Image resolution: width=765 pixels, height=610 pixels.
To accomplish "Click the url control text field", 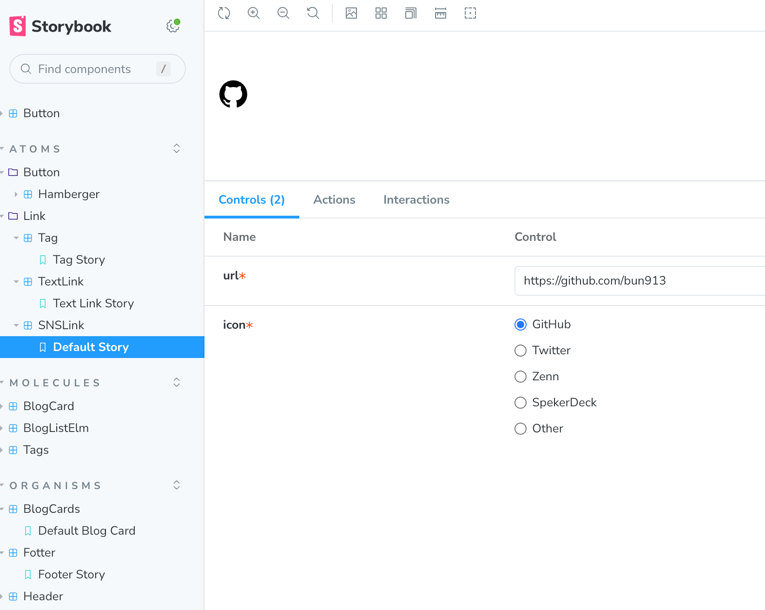I will point(640,281).
